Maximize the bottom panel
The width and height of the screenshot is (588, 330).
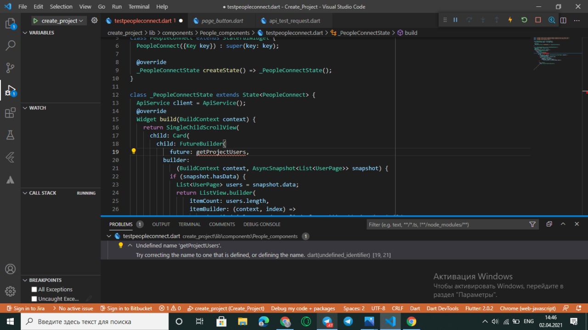pyautogui.click(x=563, y=224)
